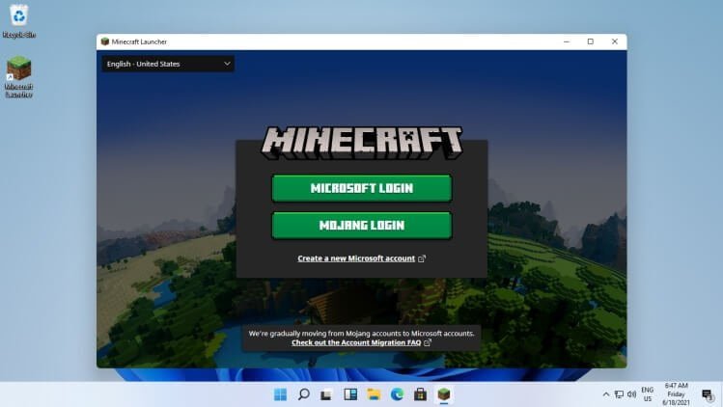
Task: Click the external link icon beside Create account
Action: (422, 258)
